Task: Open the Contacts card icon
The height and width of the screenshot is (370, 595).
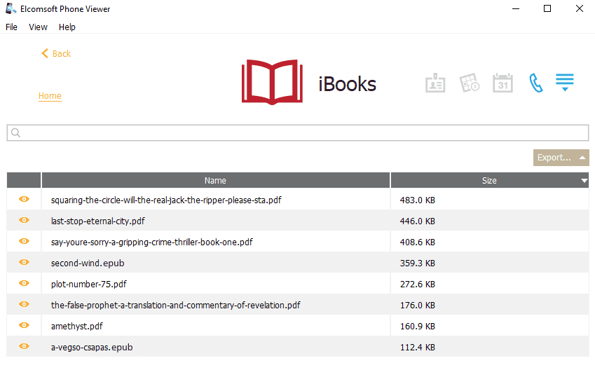Action: [x=435, y=83]
